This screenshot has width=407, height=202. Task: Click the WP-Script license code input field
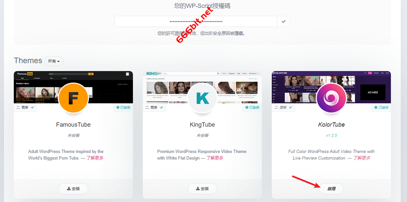(196, 21)
